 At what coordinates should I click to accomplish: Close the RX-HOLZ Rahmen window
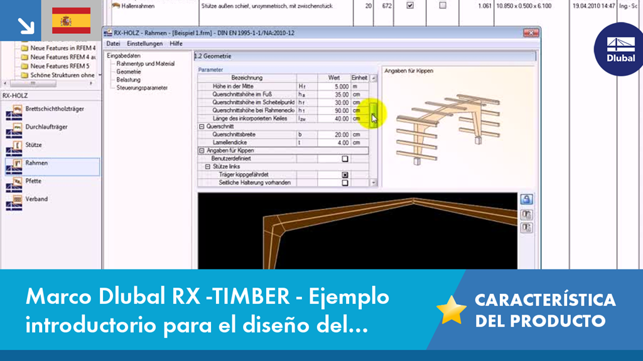click(x=531, y=33)
